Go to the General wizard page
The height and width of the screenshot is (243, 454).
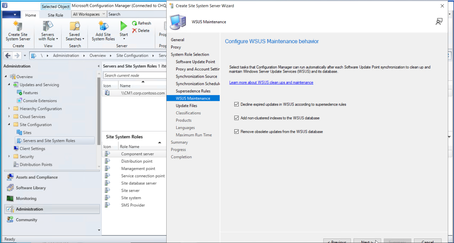point(177,40)
